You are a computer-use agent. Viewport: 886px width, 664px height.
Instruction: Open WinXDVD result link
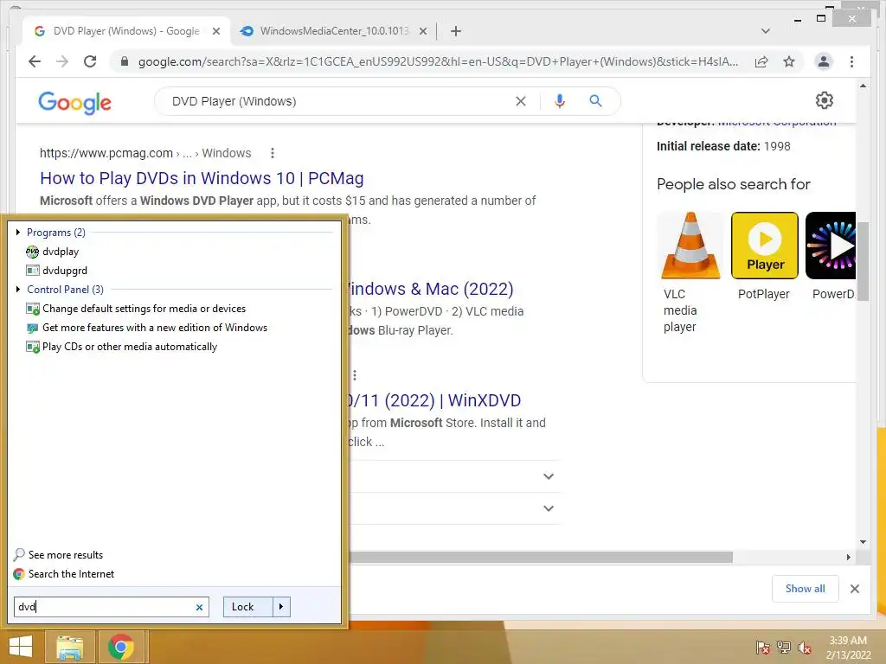tap(434, 400)
